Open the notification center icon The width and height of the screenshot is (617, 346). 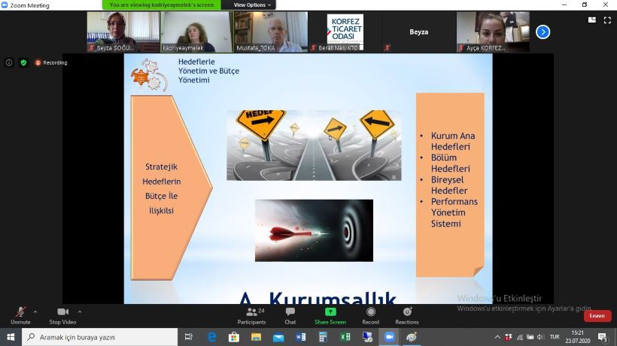(603, 337)
